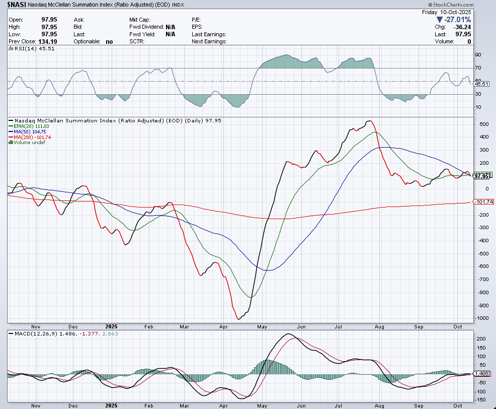The height and width of the screenshot is (409, 496).
Task: Click the May label under main chart
Action: tap(262, 326)
